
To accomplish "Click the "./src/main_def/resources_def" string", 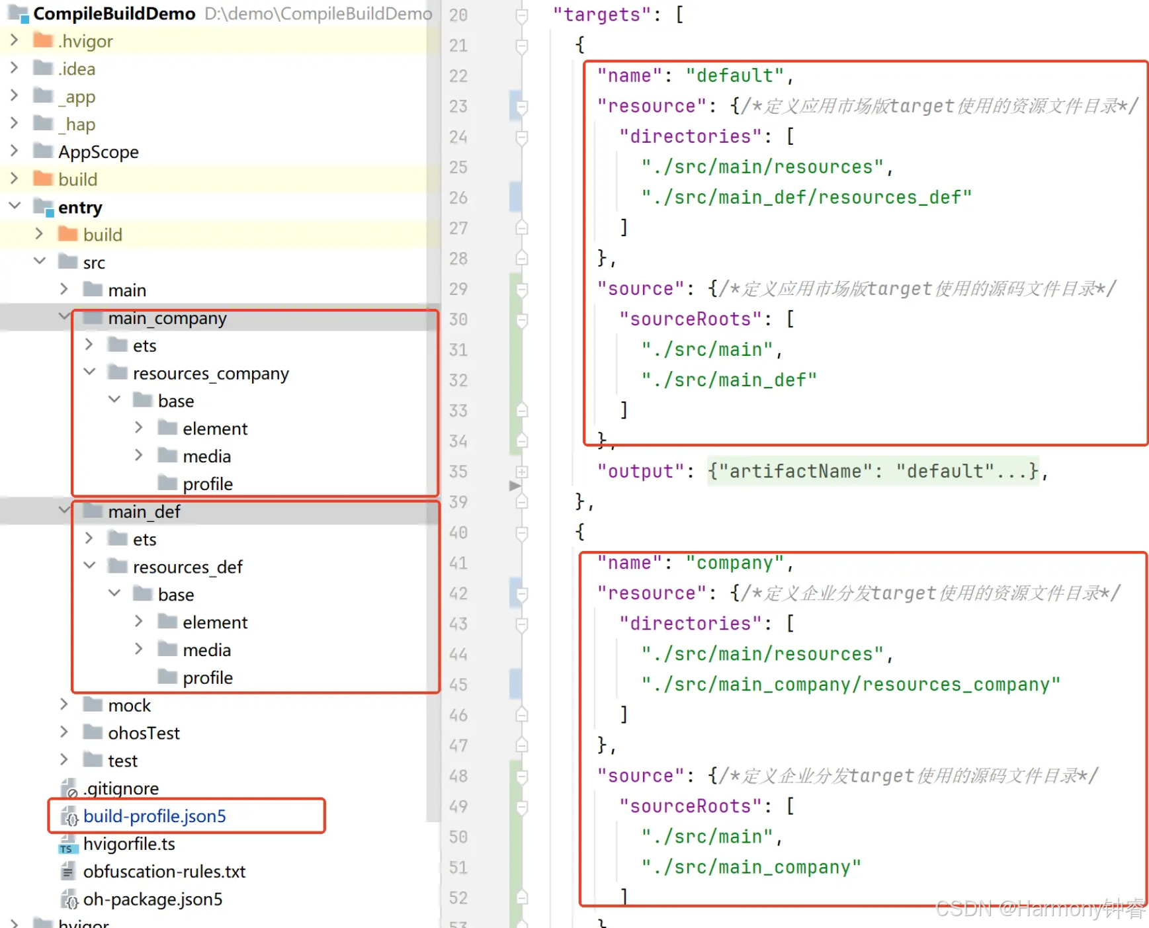I will pos(807,197).
